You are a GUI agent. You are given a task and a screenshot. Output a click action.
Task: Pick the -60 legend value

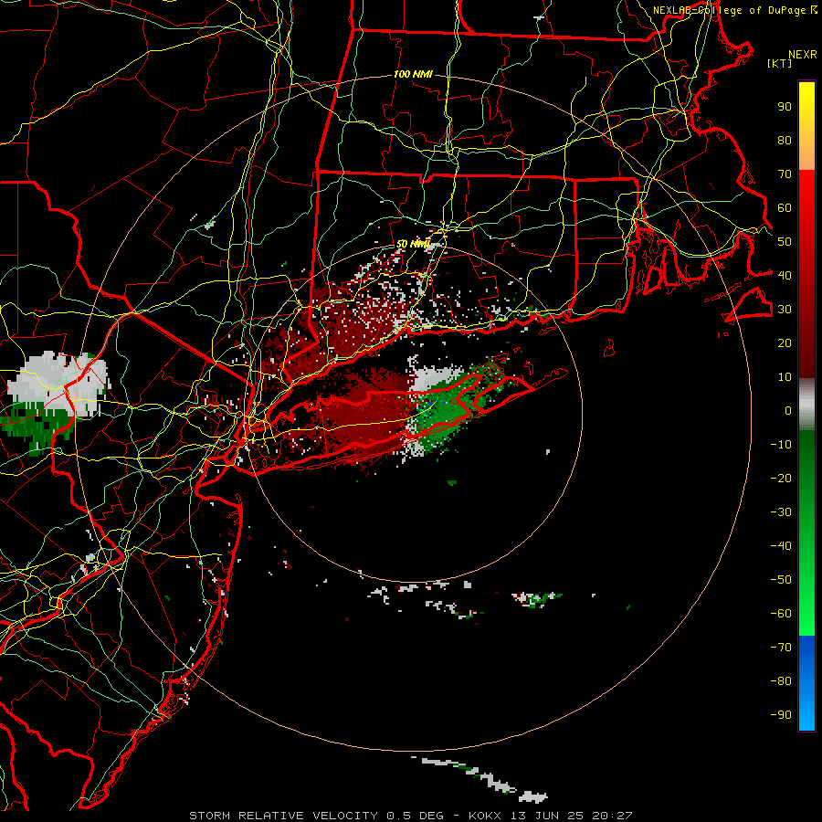click(x=781, y=614)
